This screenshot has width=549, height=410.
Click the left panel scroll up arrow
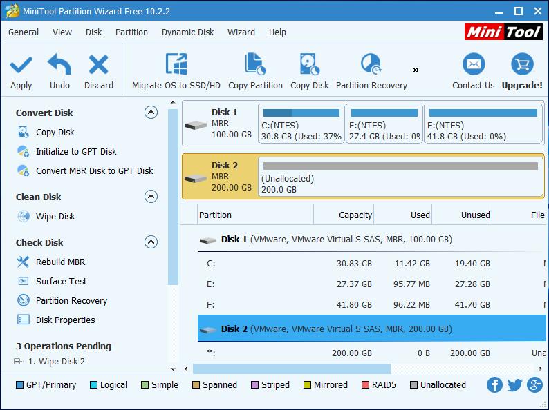(173, 102)
